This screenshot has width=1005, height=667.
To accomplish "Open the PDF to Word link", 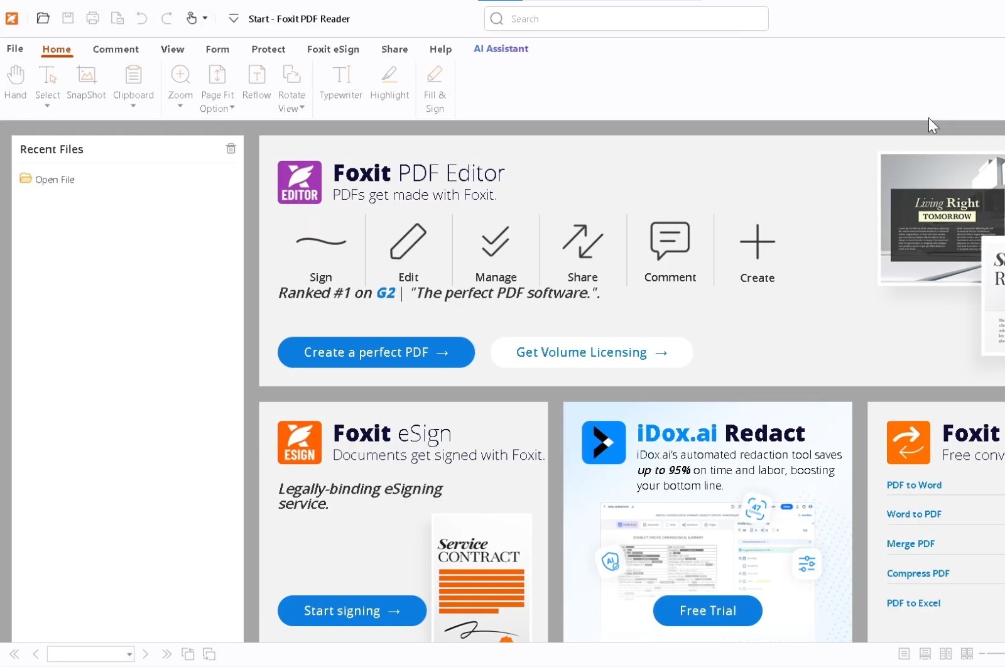I will (914, 485).
